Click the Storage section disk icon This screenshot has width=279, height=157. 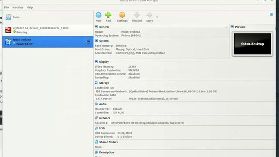[96, 83]
